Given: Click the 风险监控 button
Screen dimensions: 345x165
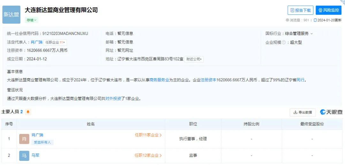Looking at the screenshot, I should click(x=328, y=10).
